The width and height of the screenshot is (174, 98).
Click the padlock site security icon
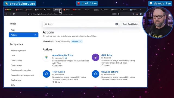click(32, 14)
